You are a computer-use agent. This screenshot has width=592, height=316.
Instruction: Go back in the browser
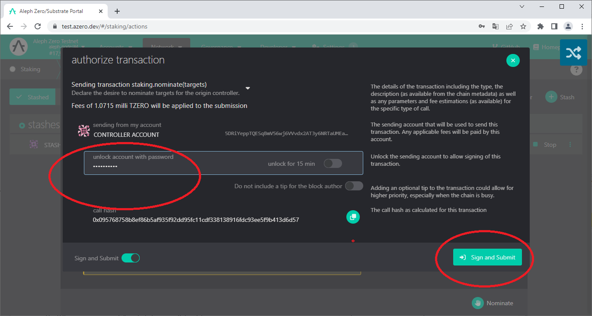point(10,26)
